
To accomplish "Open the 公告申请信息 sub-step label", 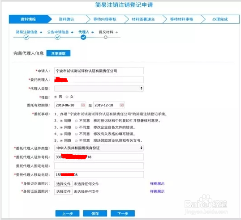I will (x=58, y=32).
